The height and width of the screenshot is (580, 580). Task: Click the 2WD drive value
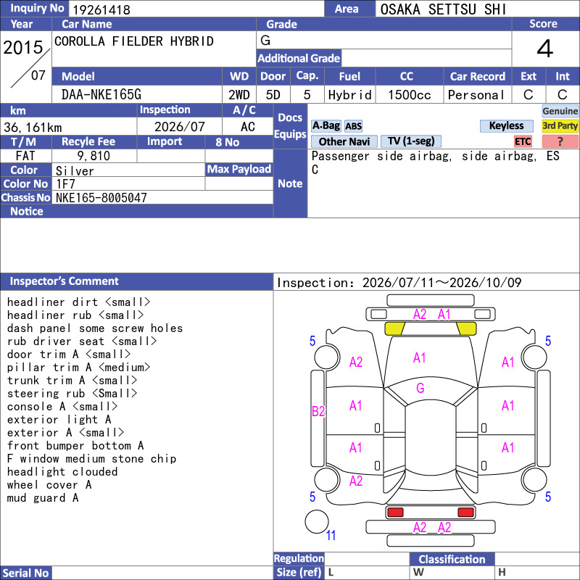coord(239,95)
